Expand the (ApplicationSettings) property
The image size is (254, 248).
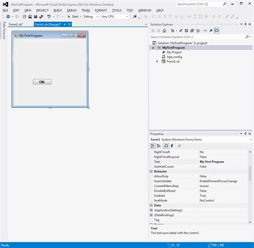(151, 210)
